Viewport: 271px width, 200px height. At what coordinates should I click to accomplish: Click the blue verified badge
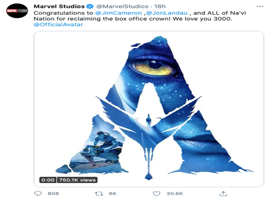90,7
